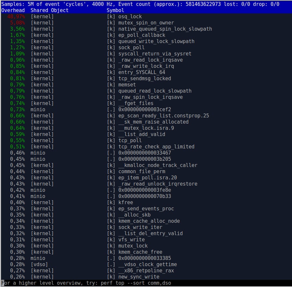Click the [vdso] shared object entry
Screen dimensions: 292x287
pos(39,264)
